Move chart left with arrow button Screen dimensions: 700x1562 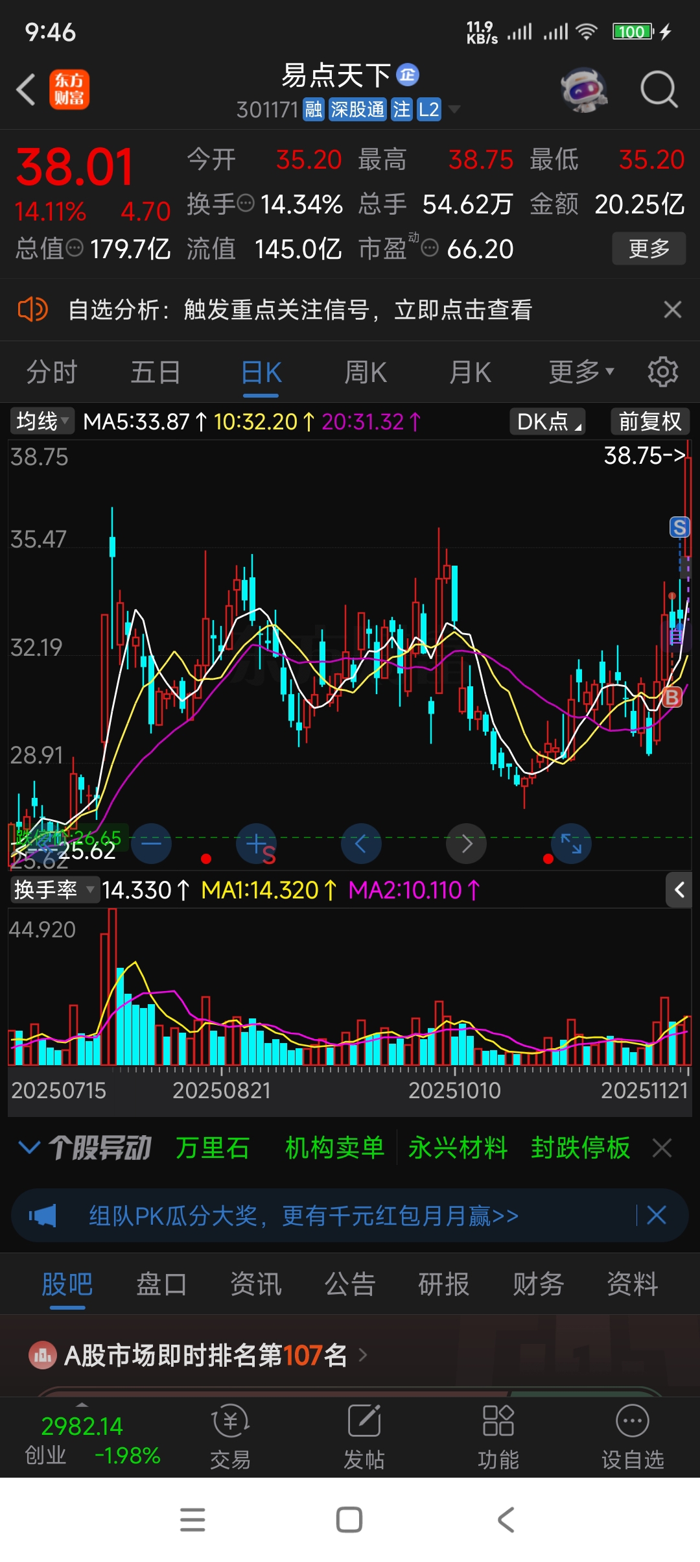tap(361, 843)
